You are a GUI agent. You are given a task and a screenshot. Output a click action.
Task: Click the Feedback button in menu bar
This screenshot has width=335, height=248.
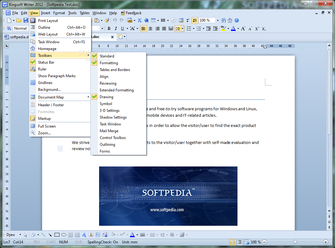[x=131, y=13]
